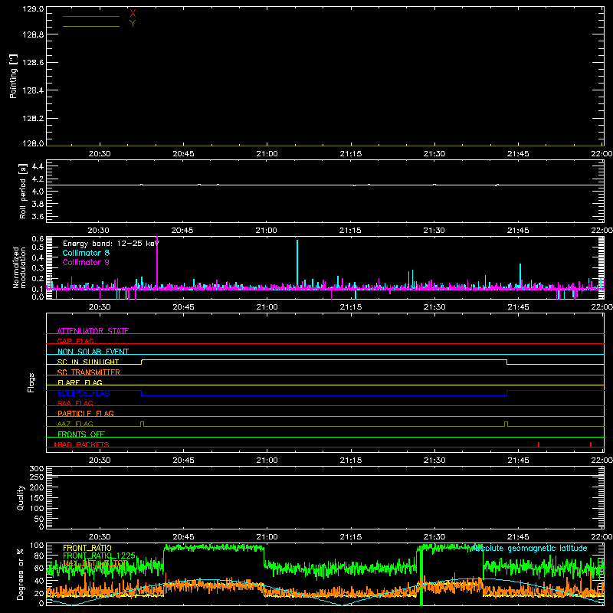Image resolution: width=613 pixels, height=613 pixels.
Task: Click the tall cyan Collimator 8 spike after 21:00
Action: (x=297, y=264)
